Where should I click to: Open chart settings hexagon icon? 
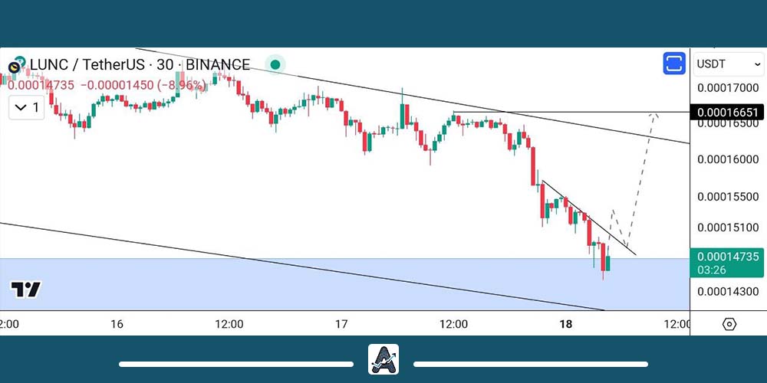coord(729,324)
